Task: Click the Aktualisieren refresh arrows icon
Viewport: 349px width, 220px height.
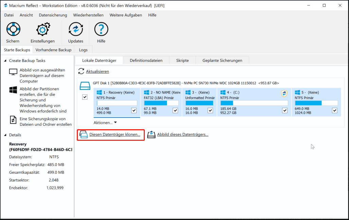Action: coord(81,71)
